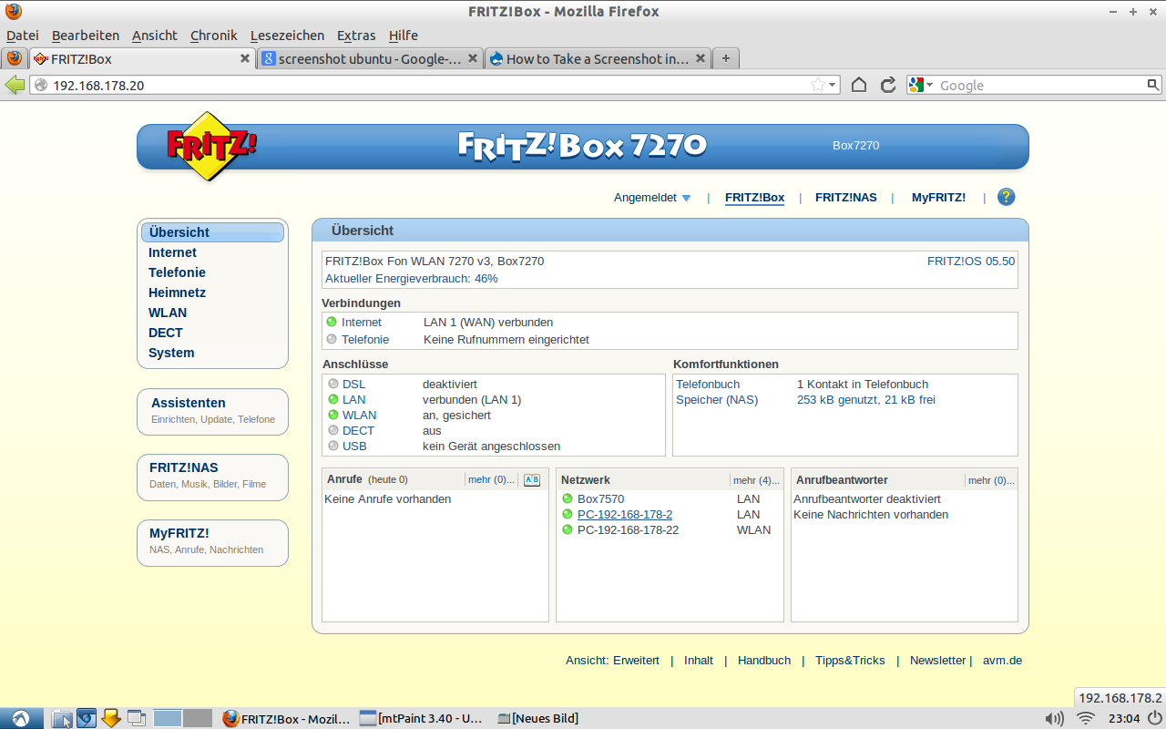
Task: Click the FRITZ! logo
Action: [210, 146]
